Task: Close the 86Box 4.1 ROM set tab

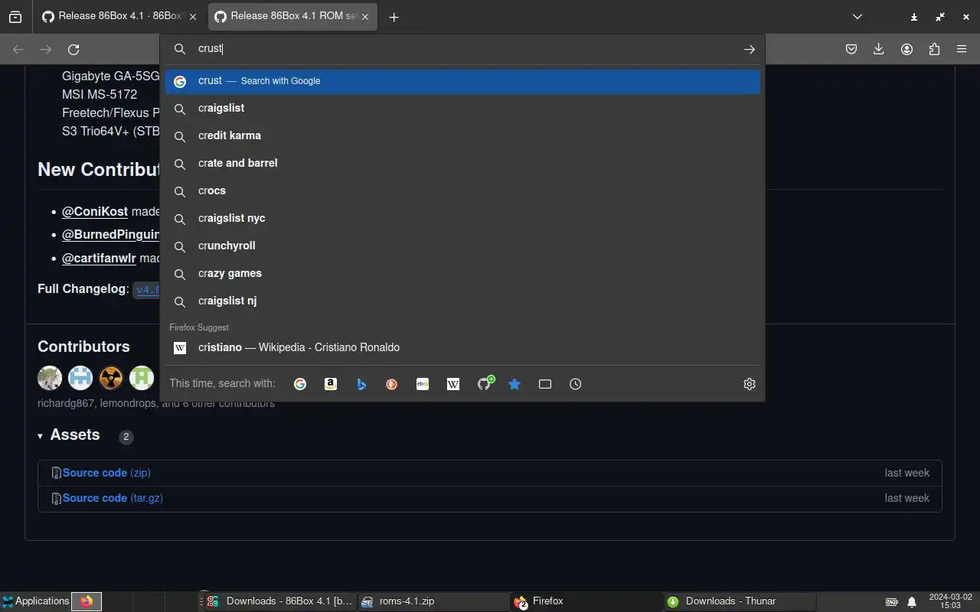Action: click(x=365, y=17)
